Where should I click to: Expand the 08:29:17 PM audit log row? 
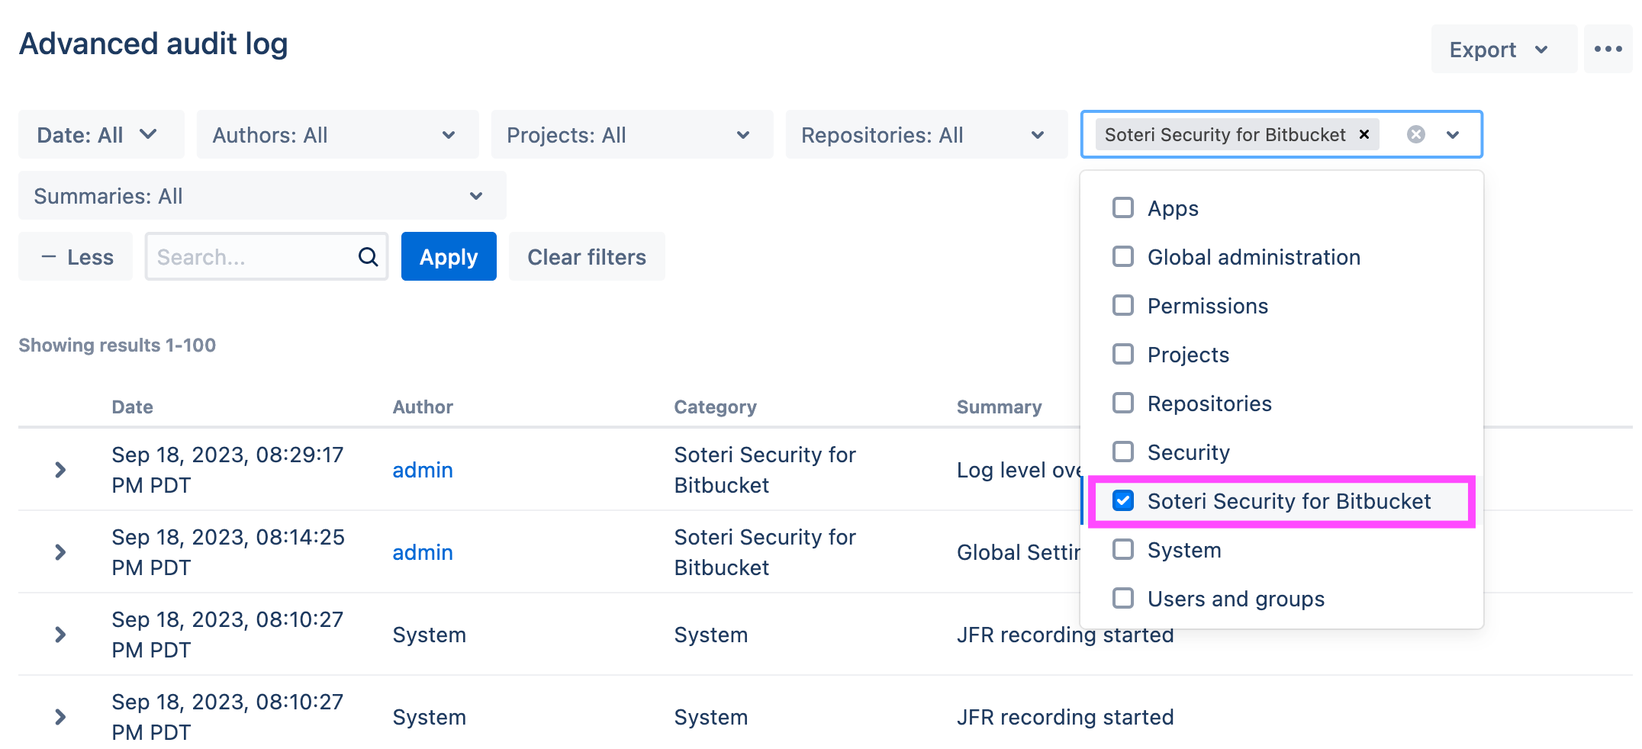pyautogui.click(x=60, y=470)
